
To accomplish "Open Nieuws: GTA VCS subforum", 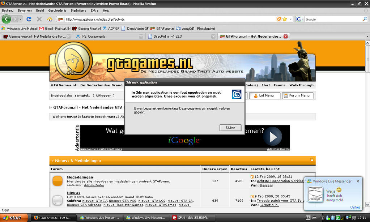I will coord(123,201).
